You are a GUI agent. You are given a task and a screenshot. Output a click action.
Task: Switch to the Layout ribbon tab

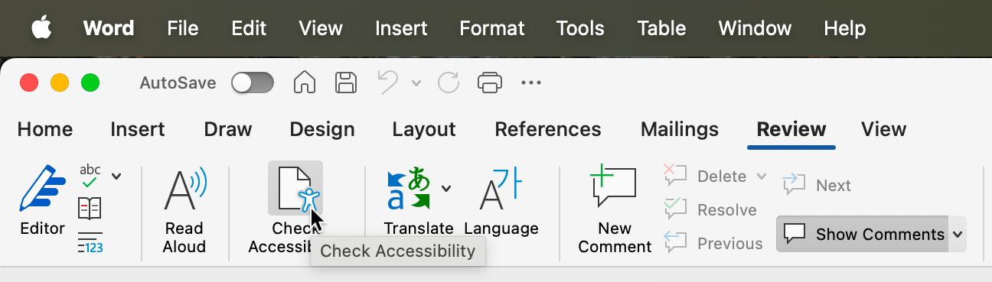pyautogui.click(x=424, y=129)
